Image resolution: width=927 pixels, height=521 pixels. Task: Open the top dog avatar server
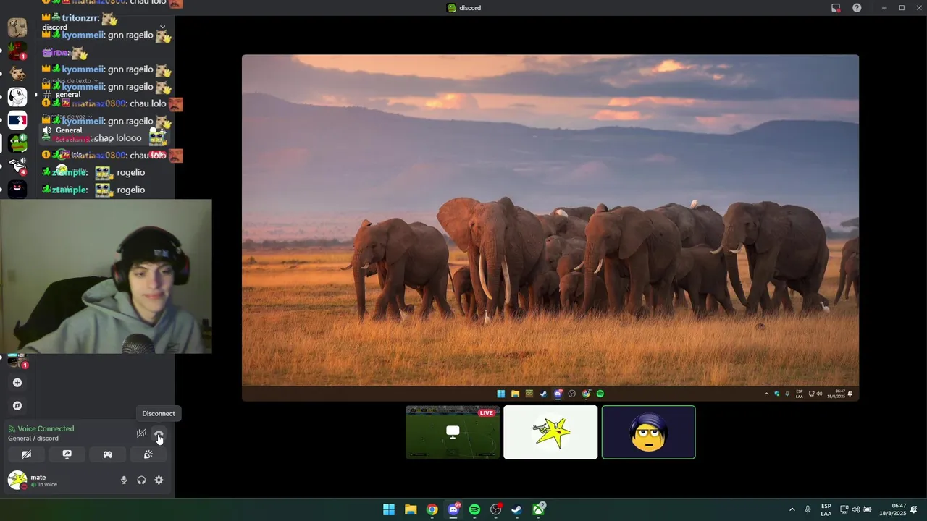[17, 27]
